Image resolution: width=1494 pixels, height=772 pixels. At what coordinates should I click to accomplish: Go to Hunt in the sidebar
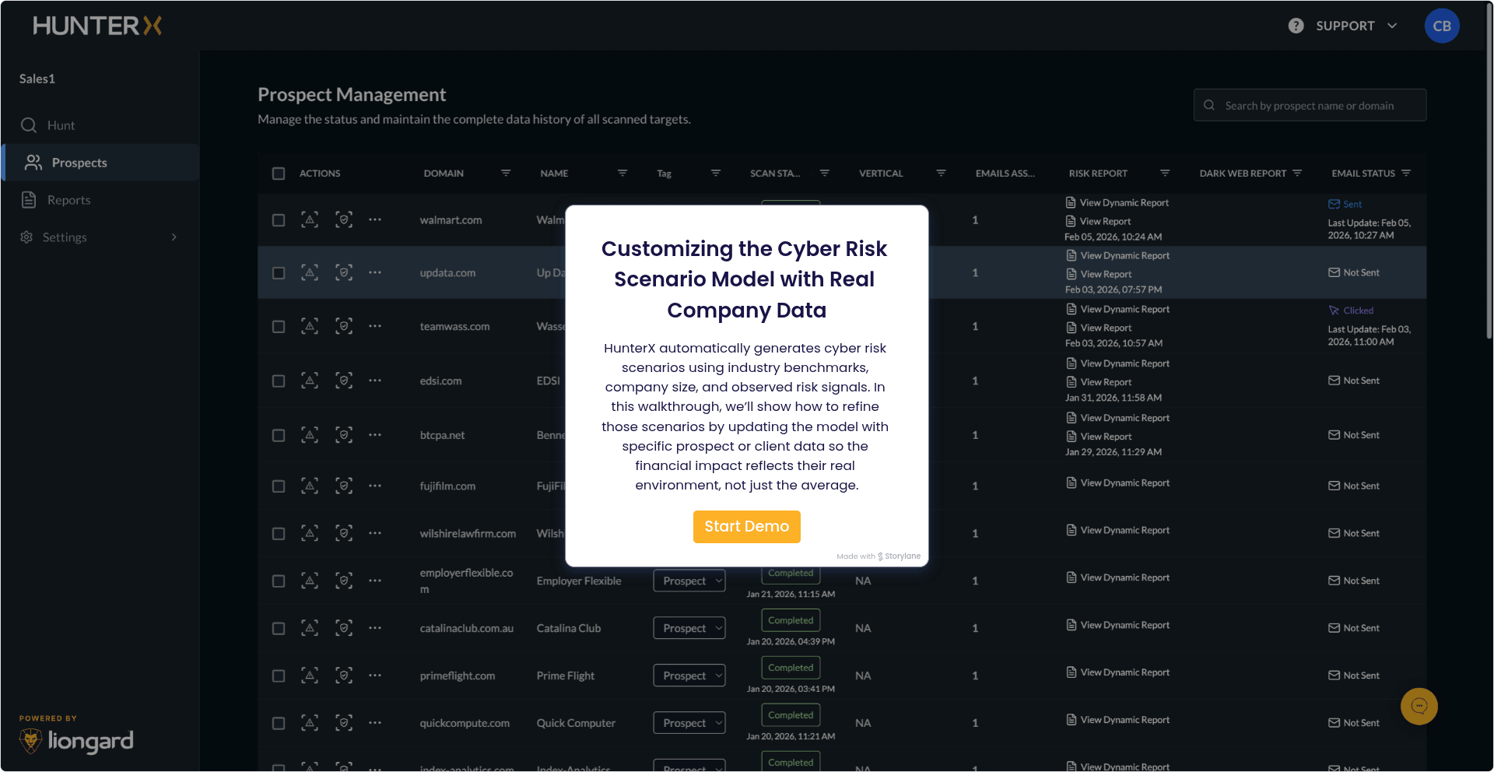tap(61, 125)
